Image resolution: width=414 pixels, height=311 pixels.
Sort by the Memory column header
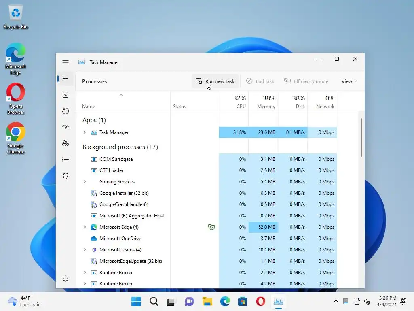click(263, 102)
